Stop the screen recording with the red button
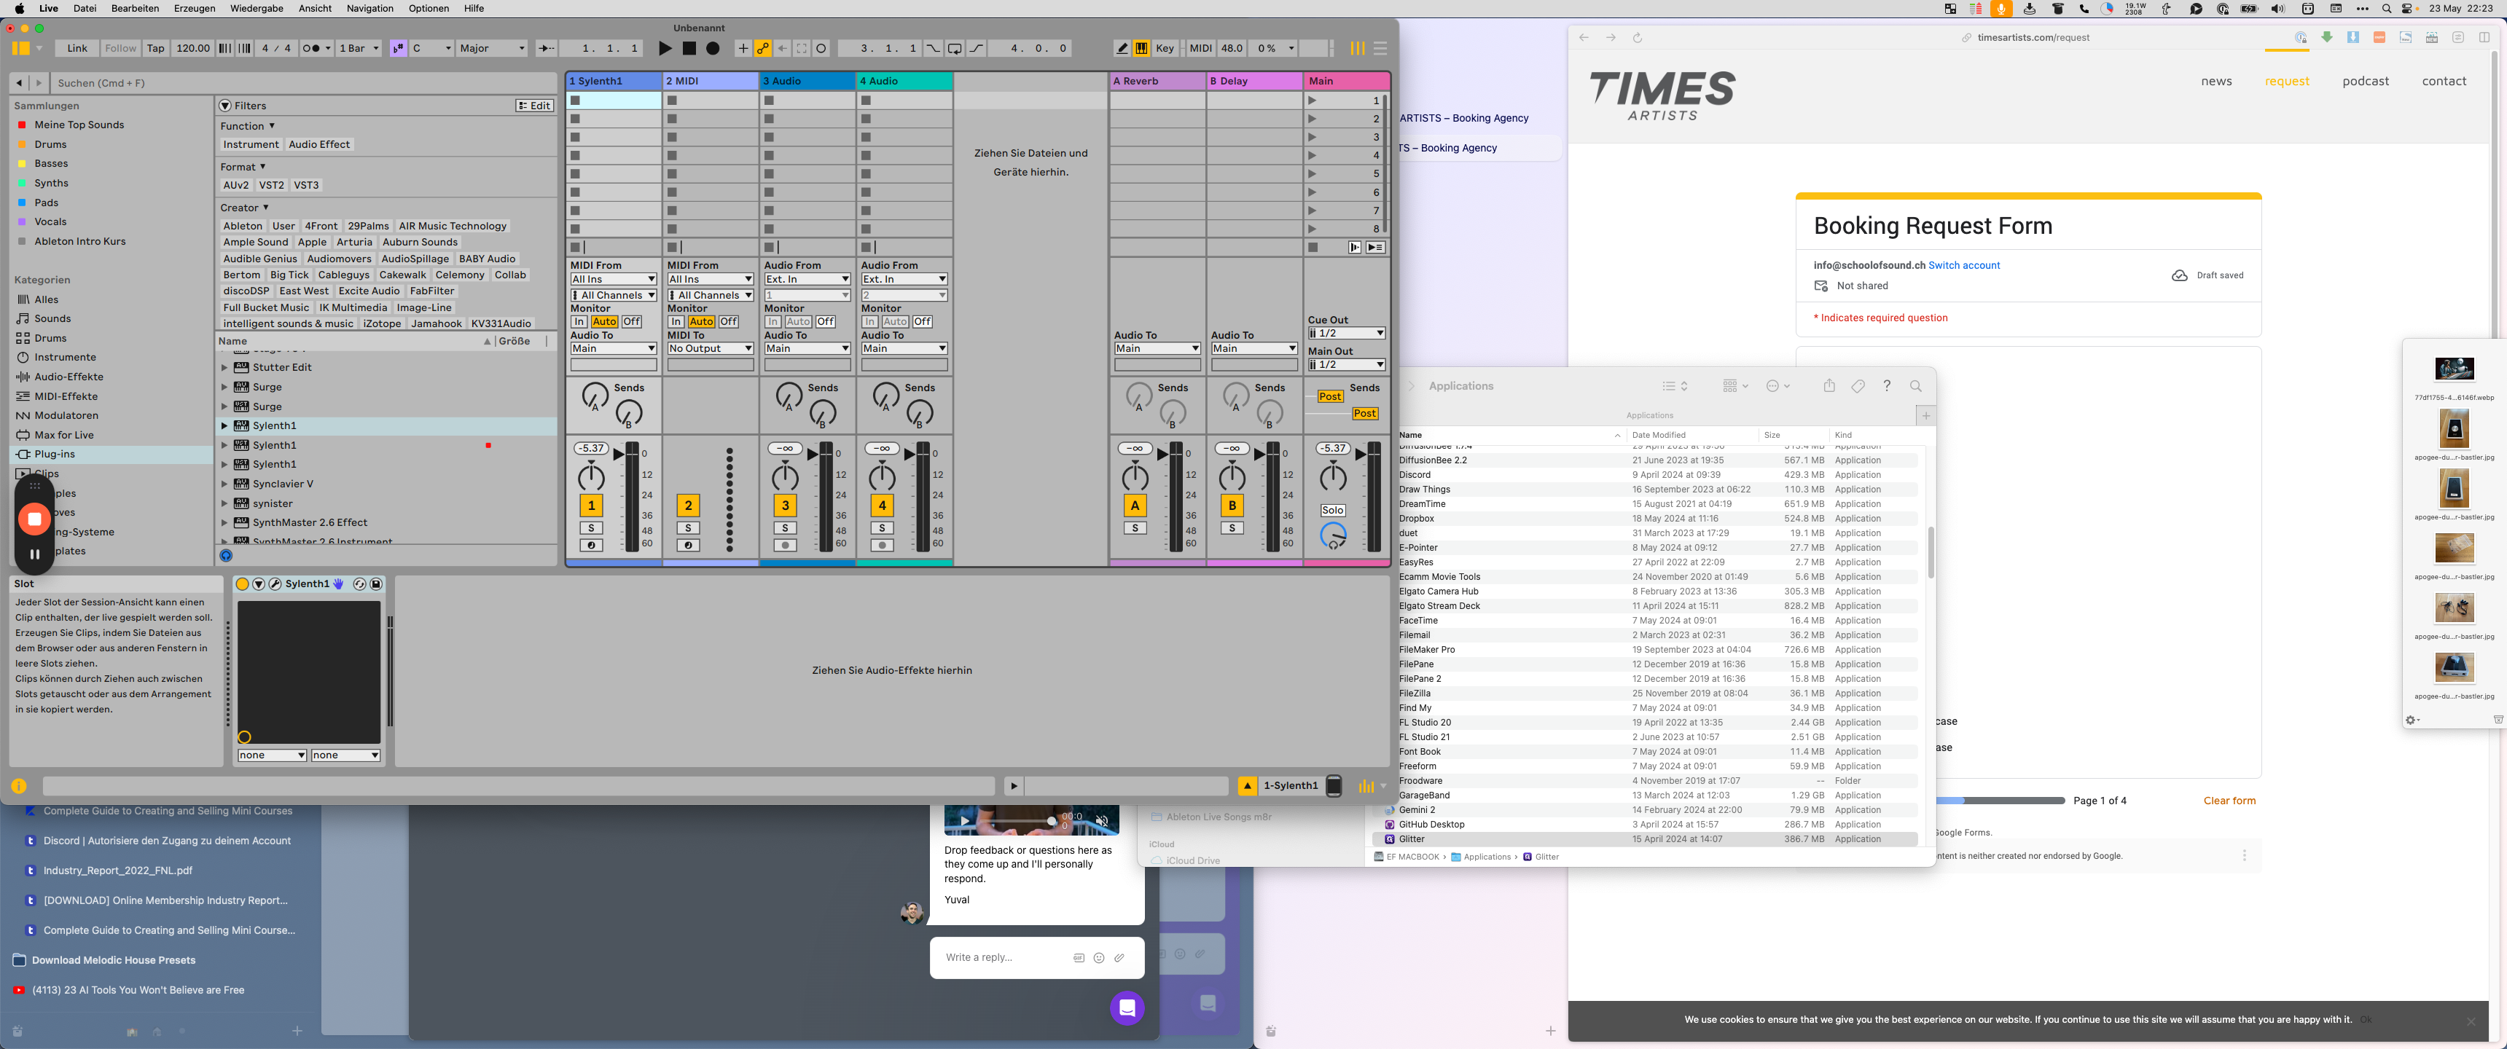Screen dimensions: 2507x1049 tap(34, 519)
